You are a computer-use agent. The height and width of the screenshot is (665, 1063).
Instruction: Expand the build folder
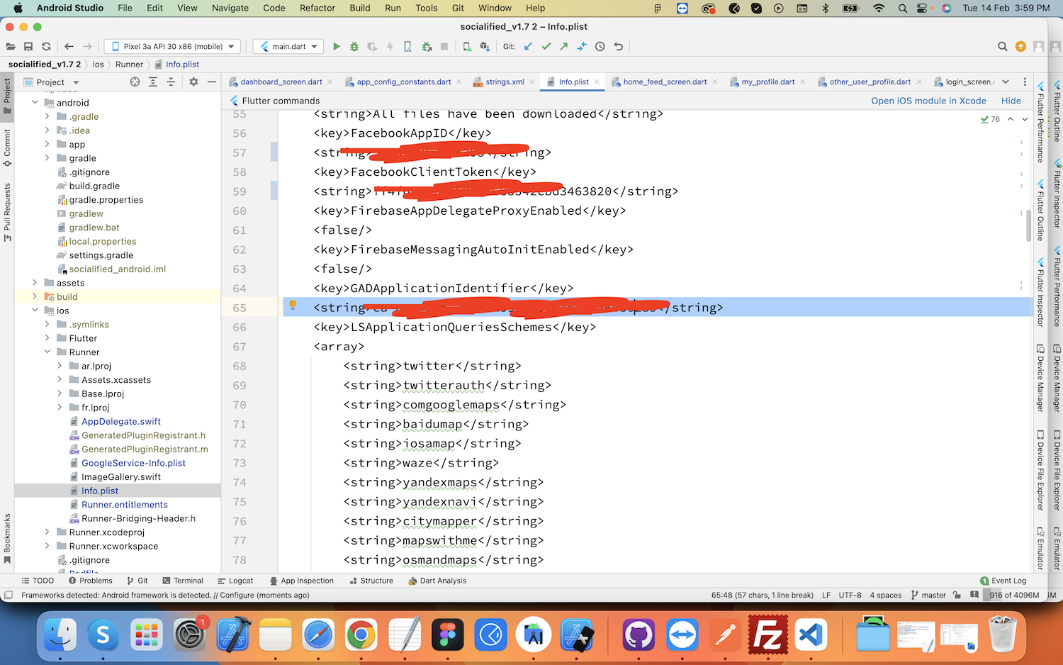click(x=35, y=296)
